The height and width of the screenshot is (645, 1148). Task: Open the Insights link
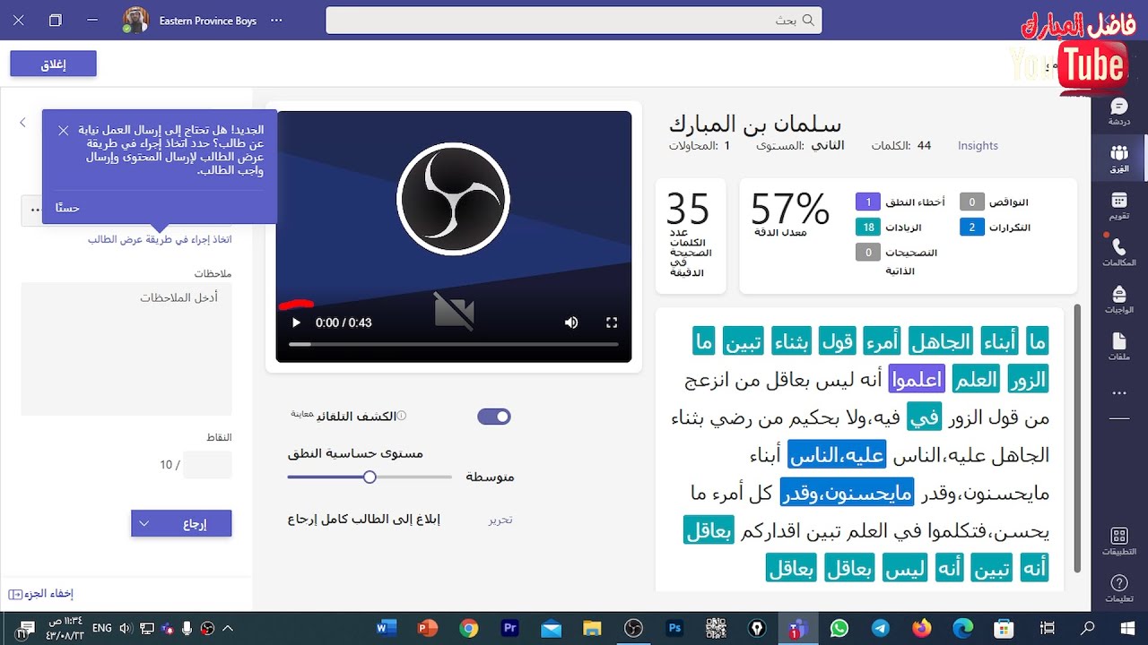tap(978, 145)
